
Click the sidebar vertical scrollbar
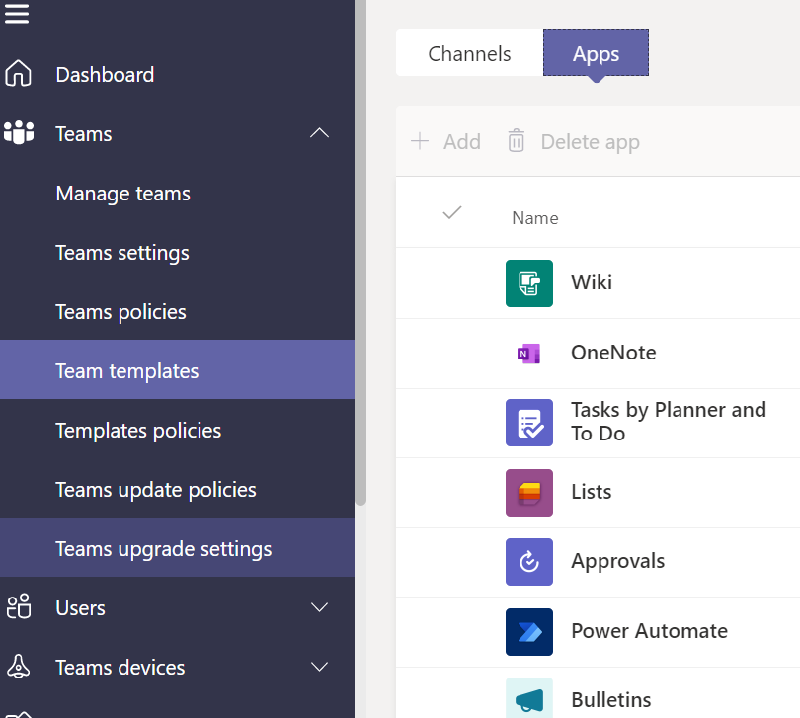coord(360,253)
